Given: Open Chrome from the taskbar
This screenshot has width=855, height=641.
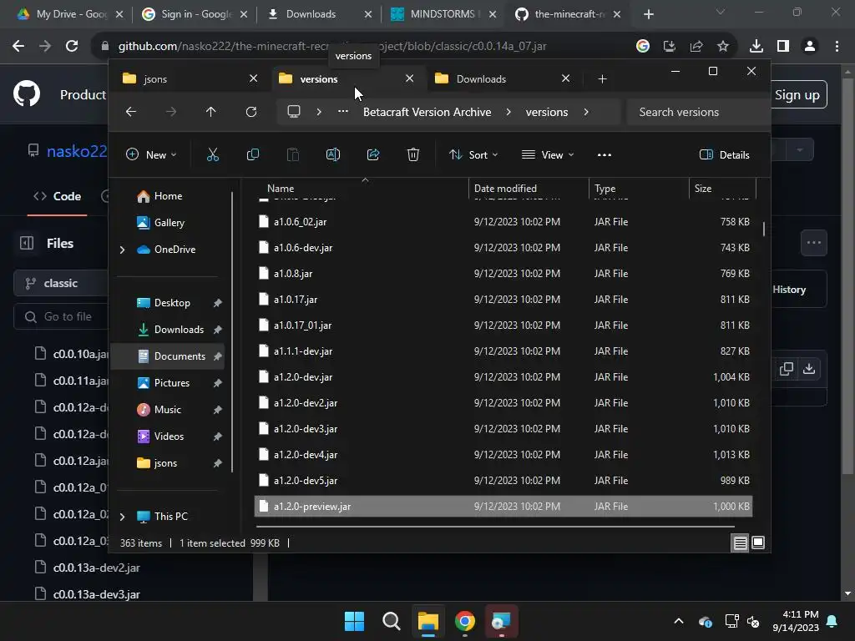Looking at the screenshot, I should tap(465, 621).
